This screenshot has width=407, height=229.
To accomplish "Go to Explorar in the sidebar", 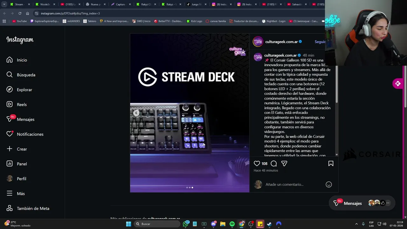I will pos(19,90).
